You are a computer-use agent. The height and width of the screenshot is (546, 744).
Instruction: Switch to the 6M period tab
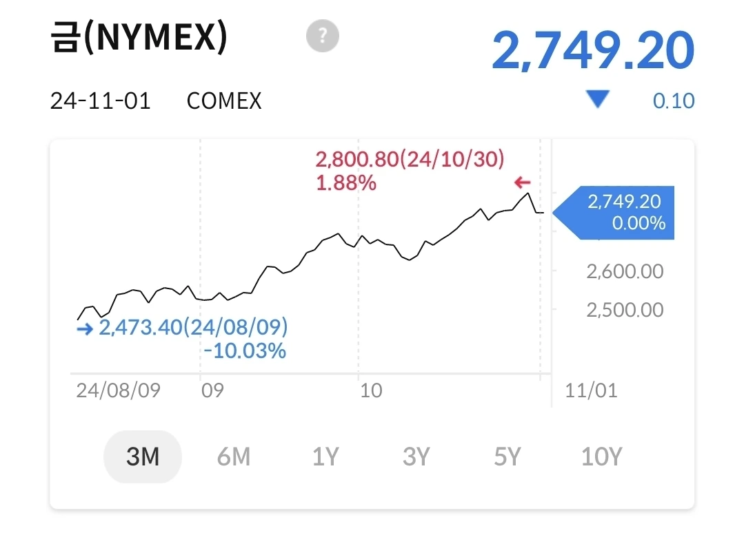[x=234, y=456]
